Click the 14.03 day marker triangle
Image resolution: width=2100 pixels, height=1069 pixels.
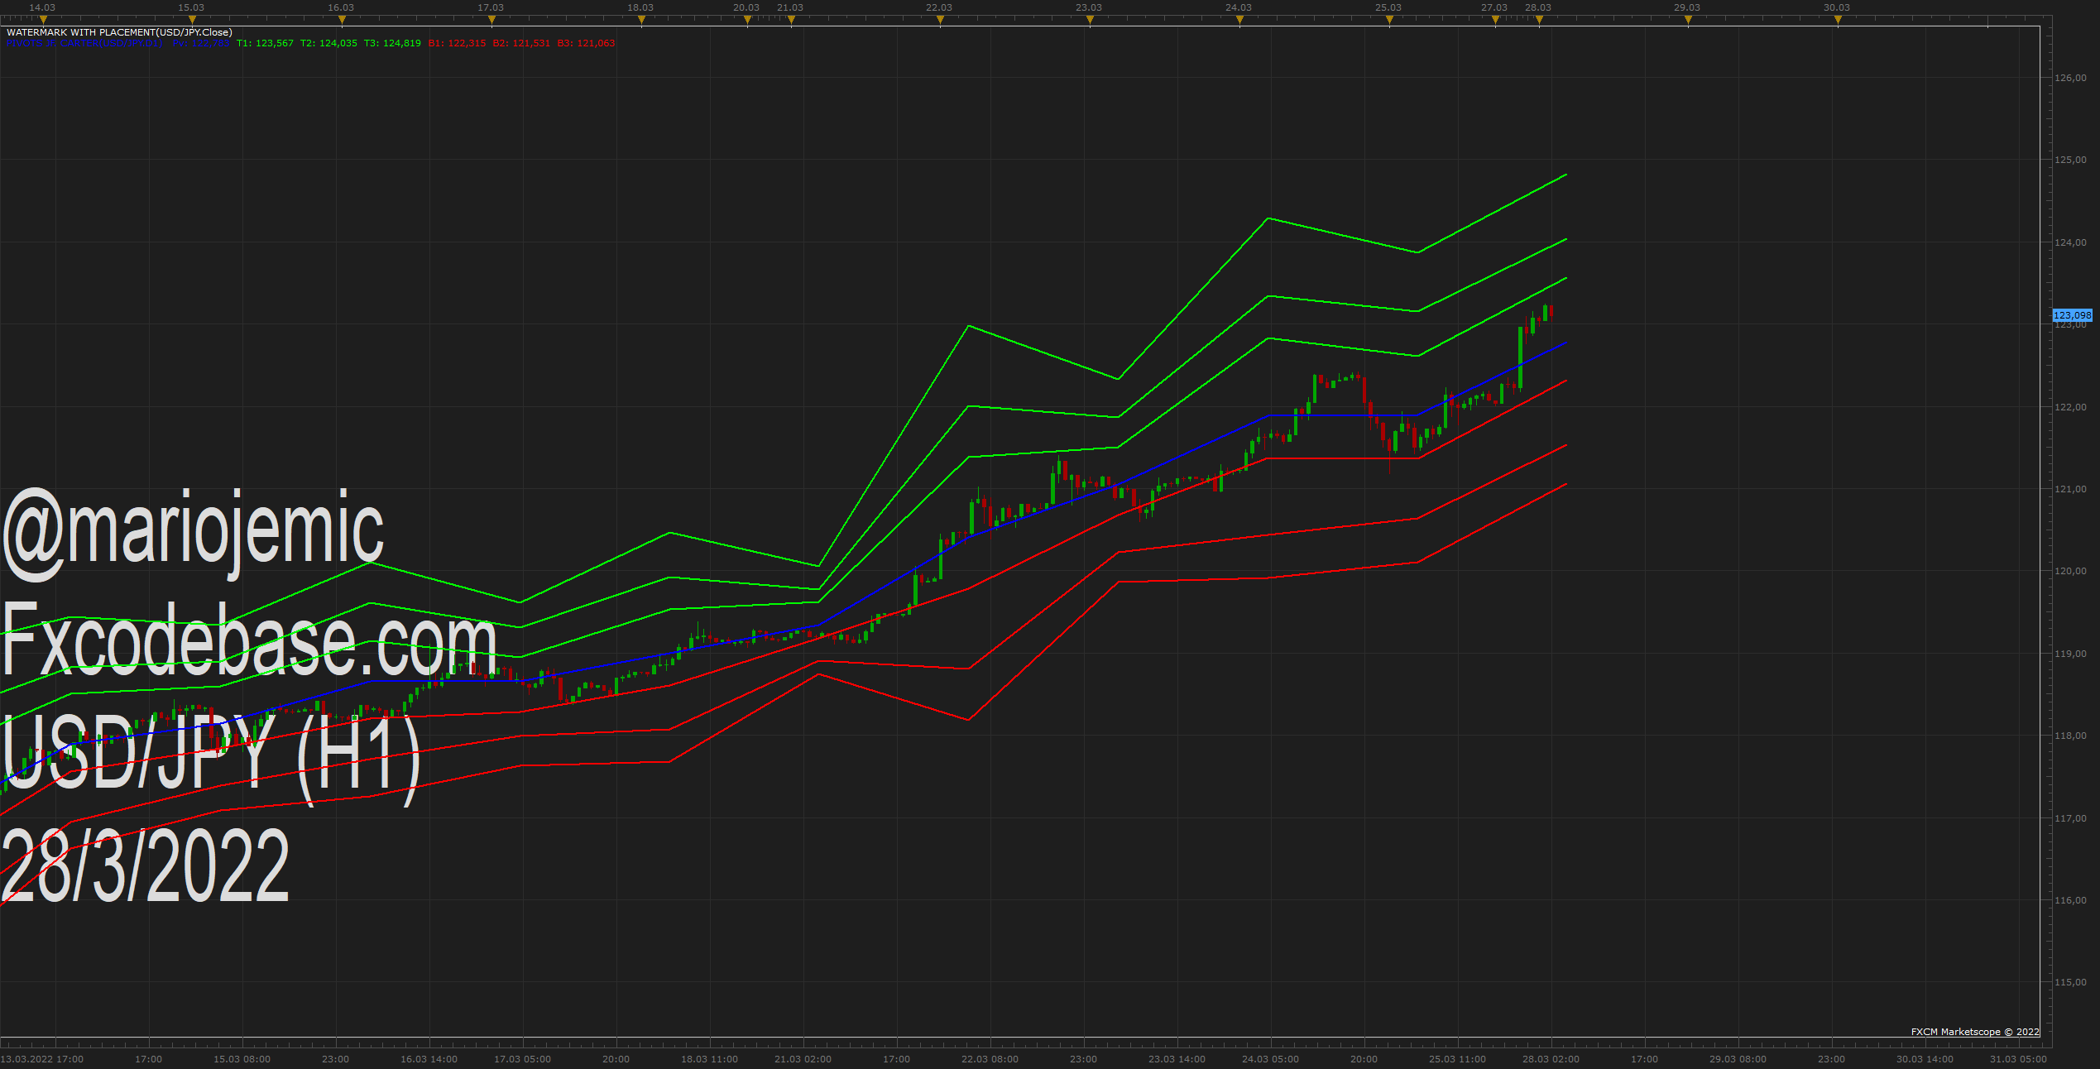[43, 21]
